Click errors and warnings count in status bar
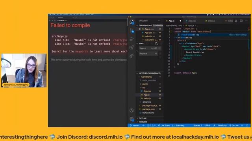The height and width of the screenshot is (141, 252). click(151, 125)
